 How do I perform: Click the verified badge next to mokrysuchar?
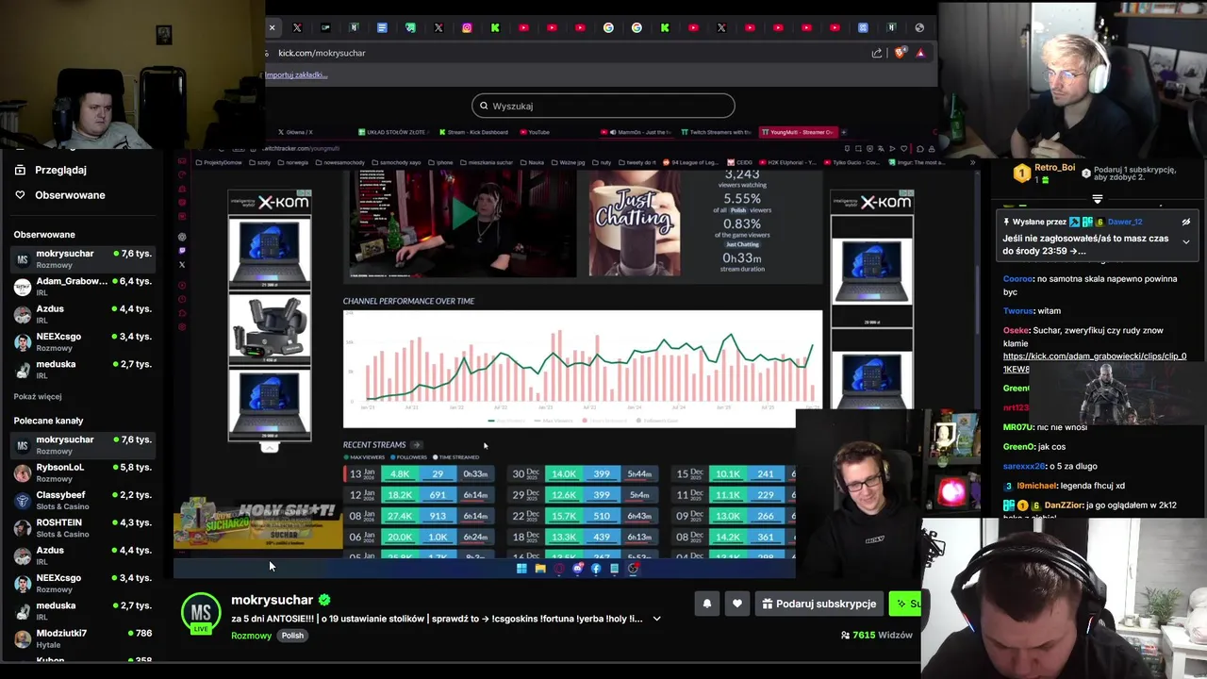324,600
